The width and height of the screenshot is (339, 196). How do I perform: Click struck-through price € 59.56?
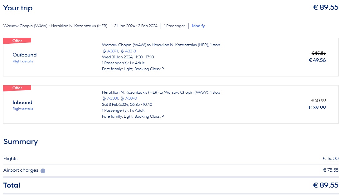click(318, 53)
